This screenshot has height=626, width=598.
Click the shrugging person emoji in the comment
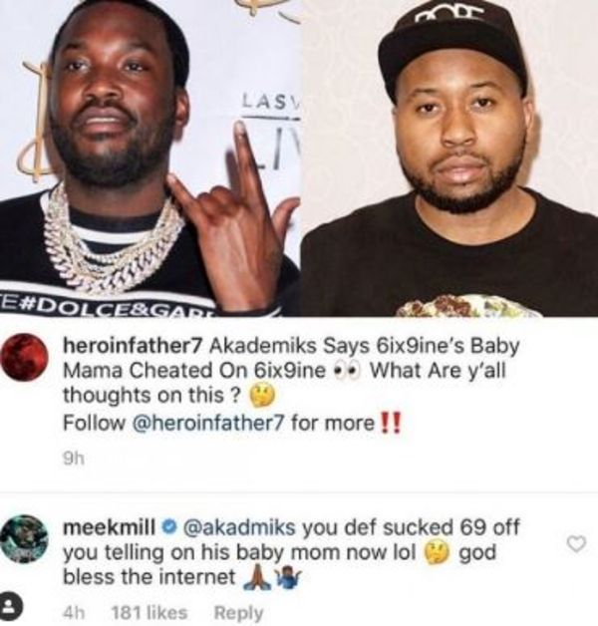pyautogui.click(x=289, y=578)
